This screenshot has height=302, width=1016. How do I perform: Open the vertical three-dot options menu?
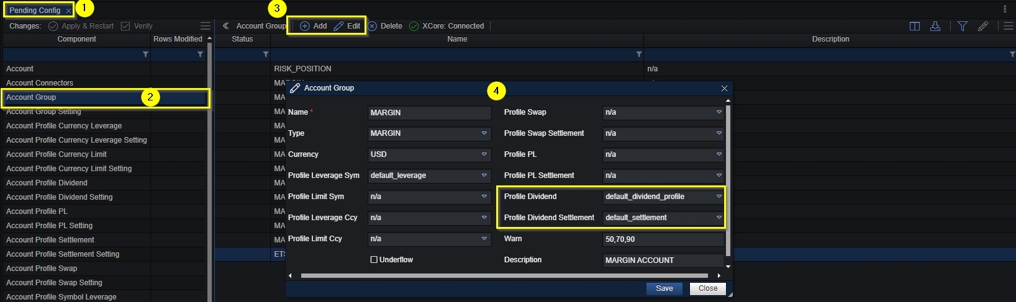[x=1005, y=9]
